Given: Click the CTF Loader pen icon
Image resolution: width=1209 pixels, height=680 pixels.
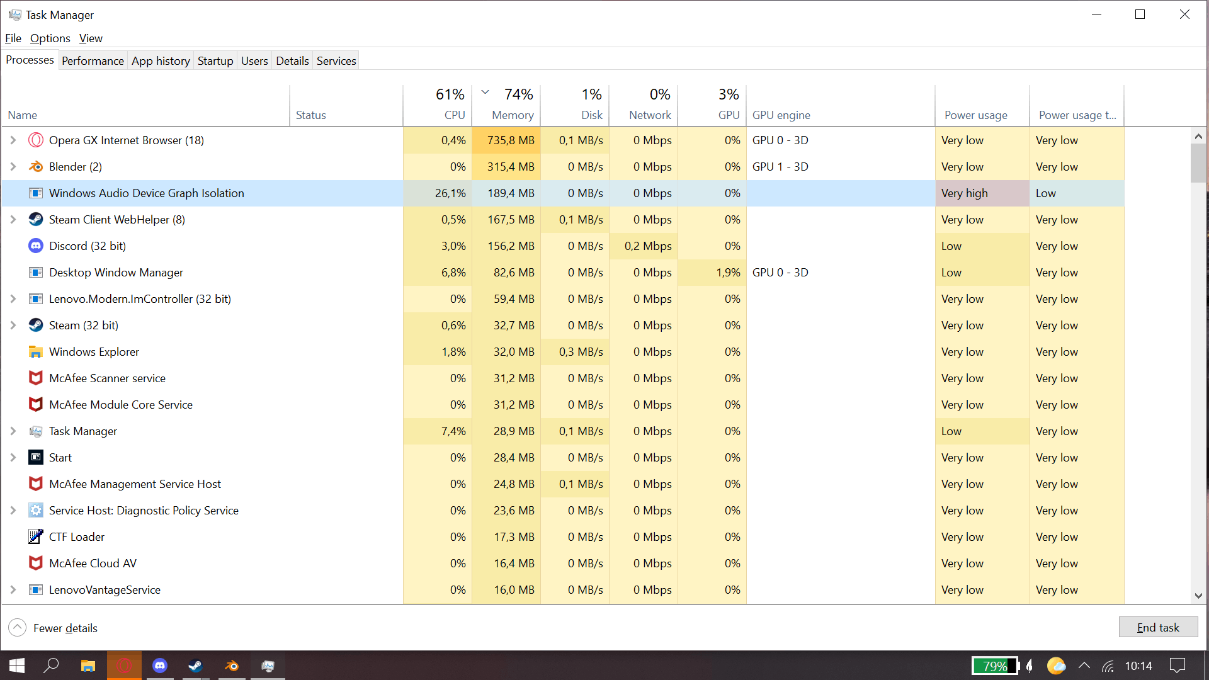Looking at the screenshot, I should pyautogui.click(x=36, y=537).
